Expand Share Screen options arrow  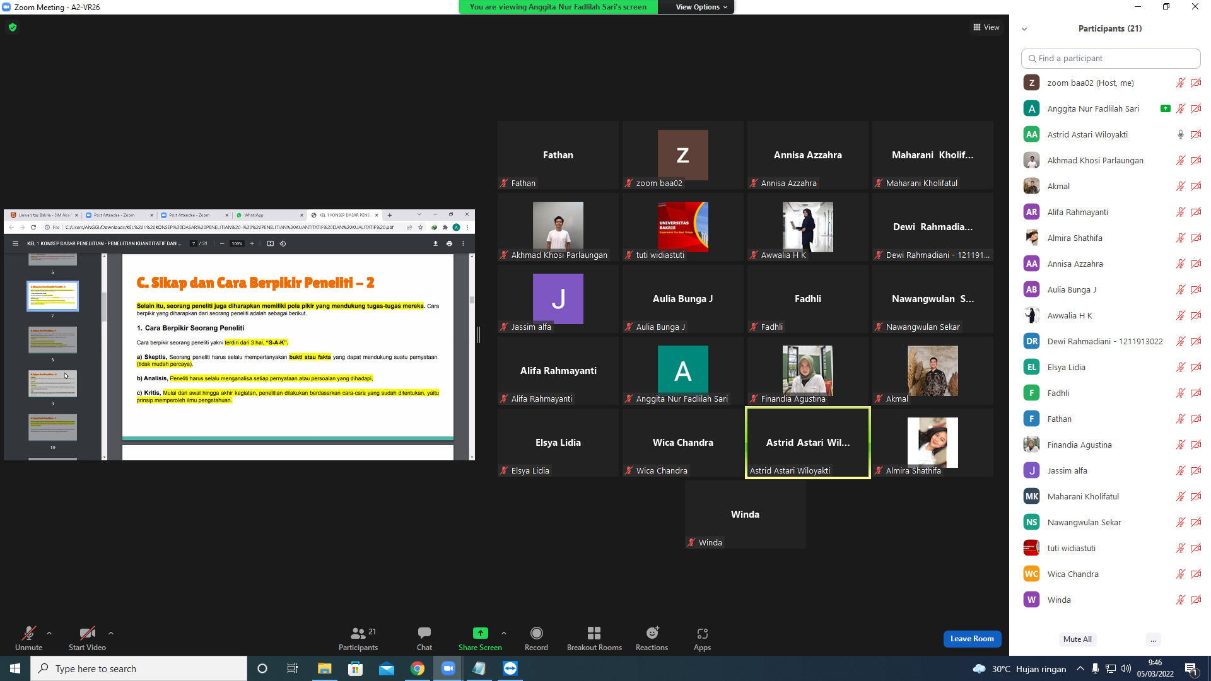pos(504,633)
